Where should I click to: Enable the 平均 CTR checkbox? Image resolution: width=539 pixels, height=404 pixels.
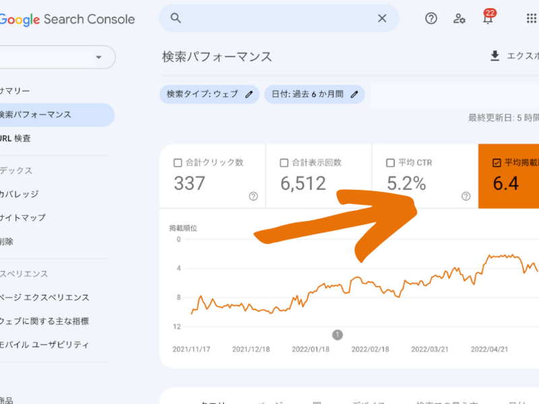click(x=390, y=163)
